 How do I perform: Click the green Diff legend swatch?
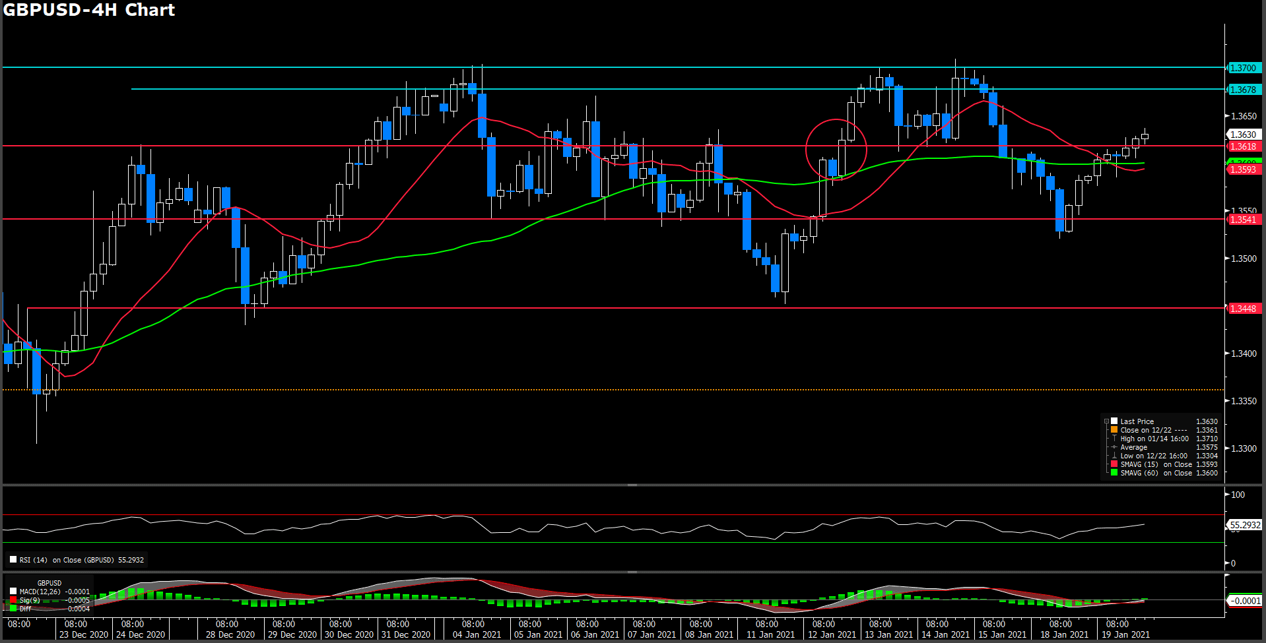point(13,608)
